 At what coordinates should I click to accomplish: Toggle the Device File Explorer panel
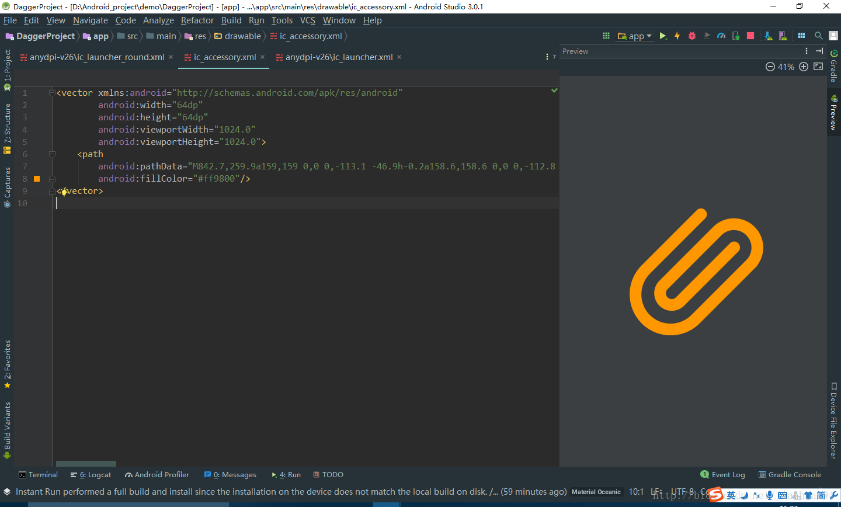834,421
